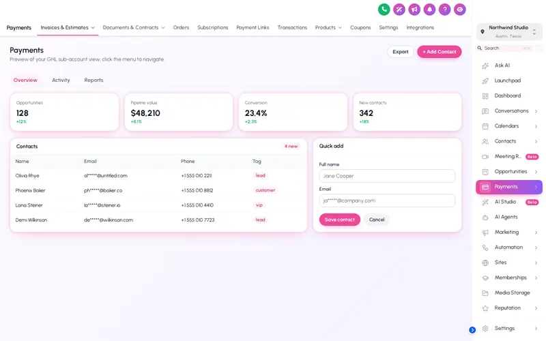
Task: Expand the Marketing submenu chevron
Action: (536, 233)
